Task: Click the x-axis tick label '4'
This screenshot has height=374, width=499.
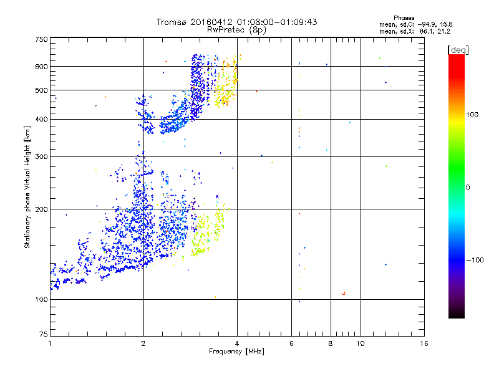Action: pos(237,343)
